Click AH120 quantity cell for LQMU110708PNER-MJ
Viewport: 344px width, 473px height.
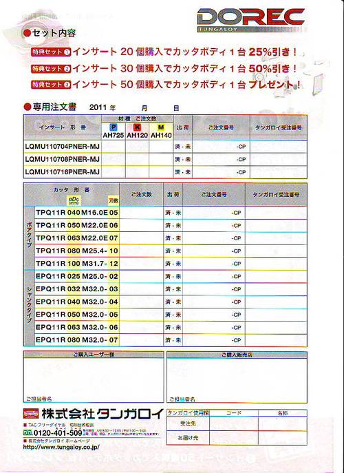[x=137, y=159]
